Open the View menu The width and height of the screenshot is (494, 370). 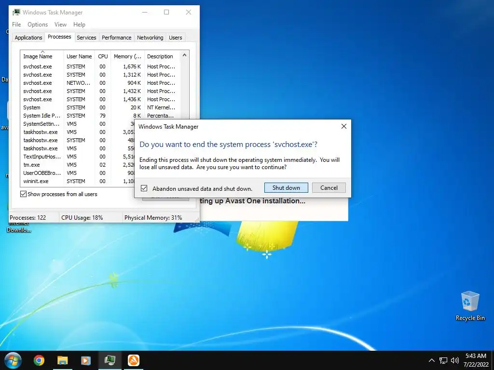point(60,25)
